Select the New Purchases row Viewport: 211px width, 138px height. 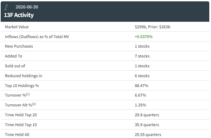coord(105,46)
